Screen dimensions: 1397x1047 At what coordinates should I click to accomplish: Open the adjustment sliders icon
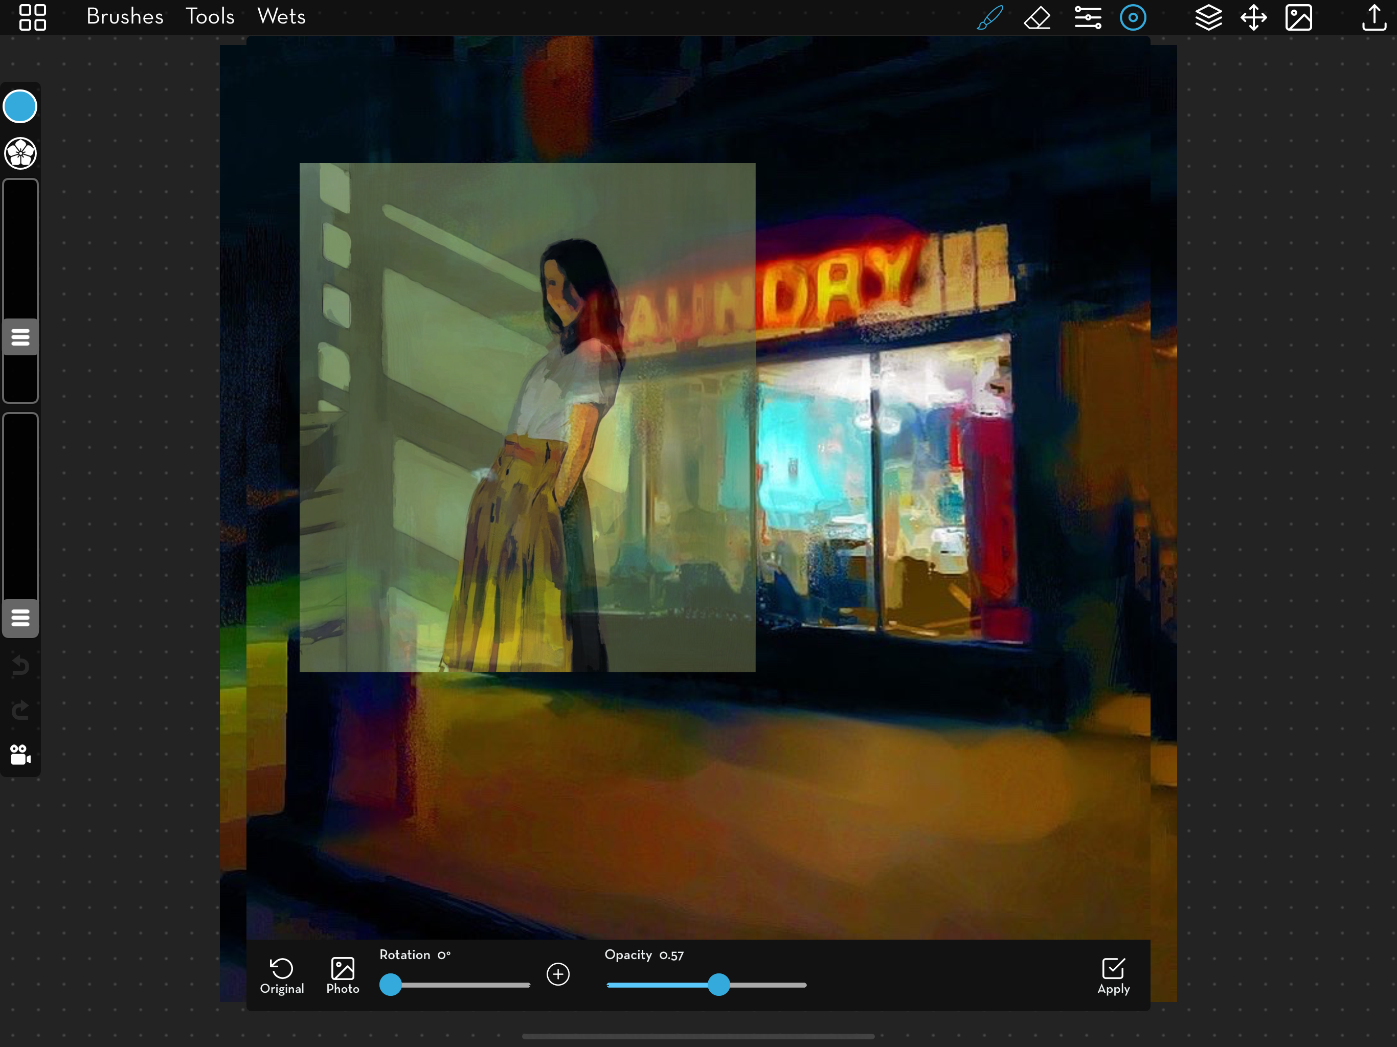coord(1088,17)
